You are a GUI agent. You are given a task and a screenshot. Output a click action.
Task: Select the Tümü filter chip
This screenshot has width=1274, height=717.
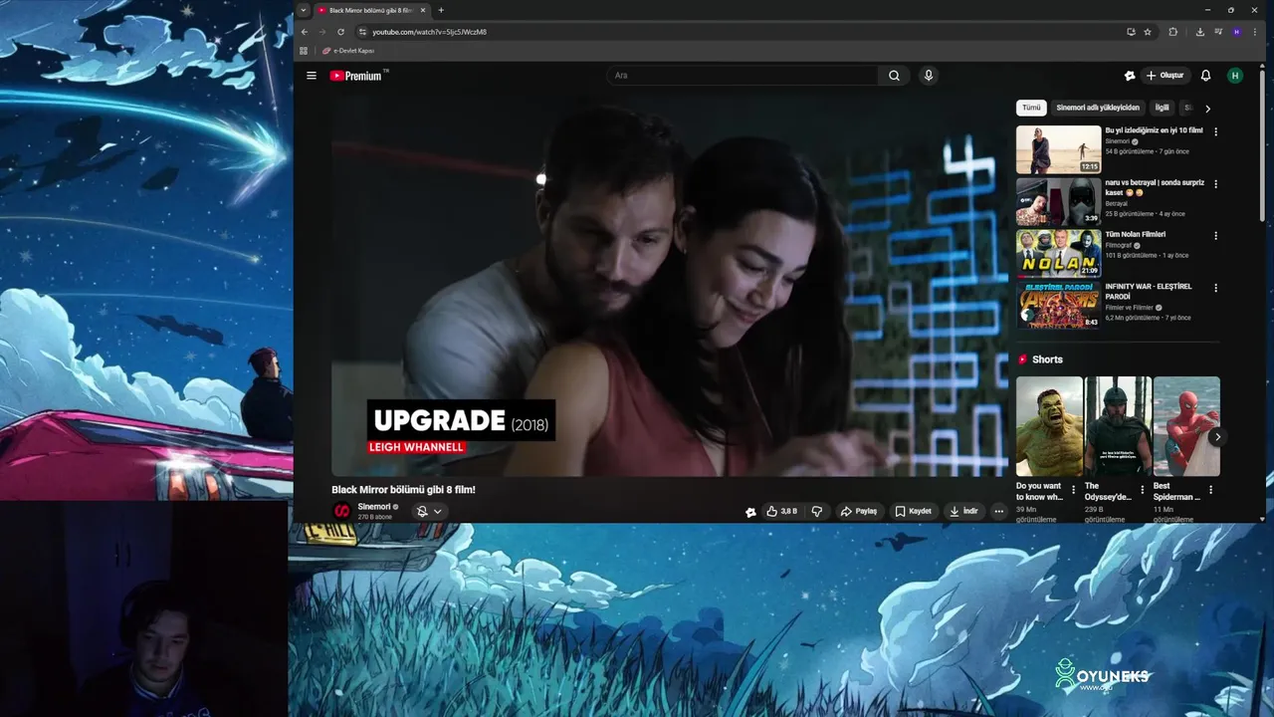pos(1031,108)
